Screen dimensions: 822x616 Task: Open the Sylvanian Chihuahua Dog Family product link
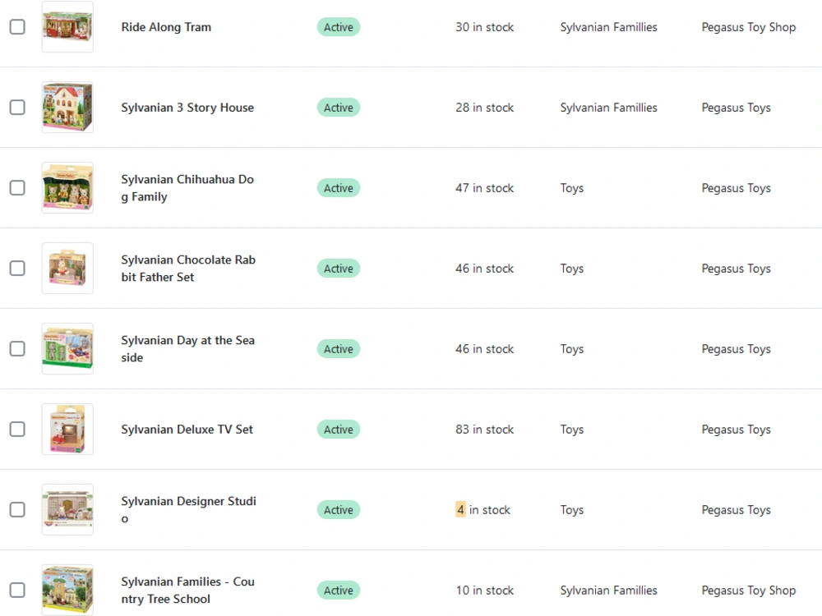187,188
